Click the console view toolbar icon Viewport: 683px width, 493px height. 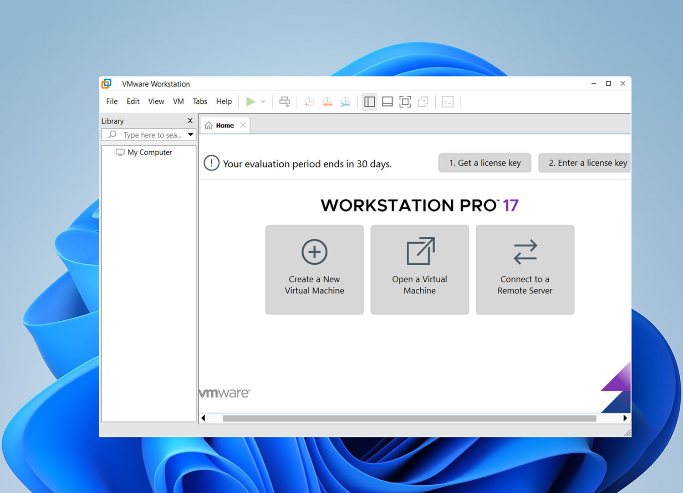coord(448,102)
